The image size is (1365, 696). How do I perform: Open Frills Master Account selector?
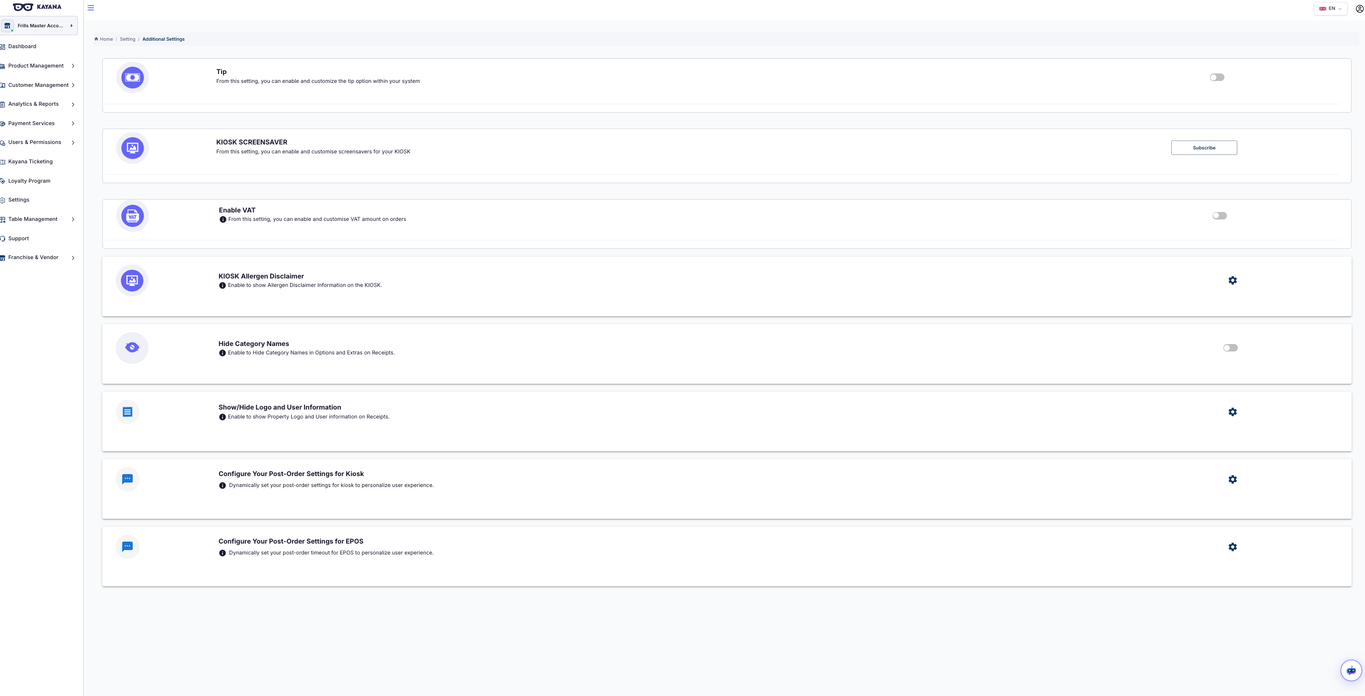pyautogui.click(x=39, y=25)
